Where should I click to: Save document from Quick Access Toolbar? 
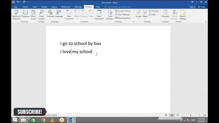coord(13,2)
